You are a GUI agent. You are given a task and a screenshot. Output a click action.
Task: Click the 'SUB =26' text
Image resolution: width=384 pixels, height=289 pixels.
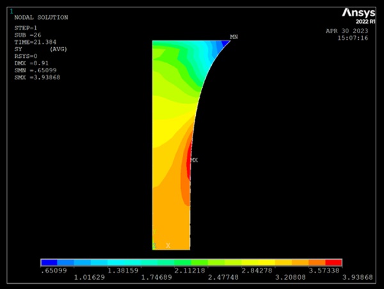[28, 35]
